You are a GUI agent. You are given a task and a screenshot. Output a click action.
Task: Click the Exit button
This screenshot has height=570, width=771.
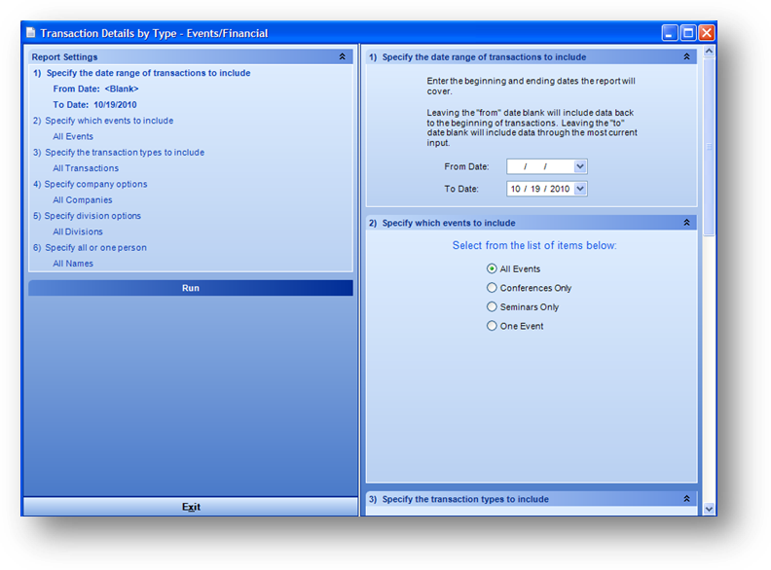pos(191,507)
